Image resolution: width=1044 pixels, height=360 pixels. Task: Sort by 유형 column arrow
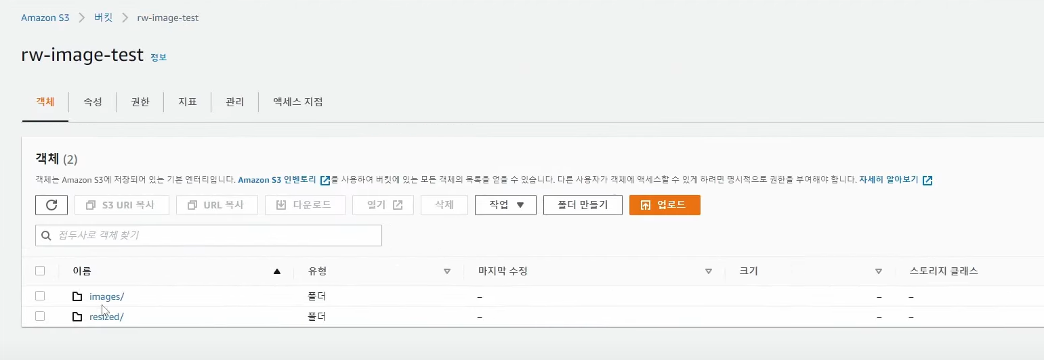(447, 271)
